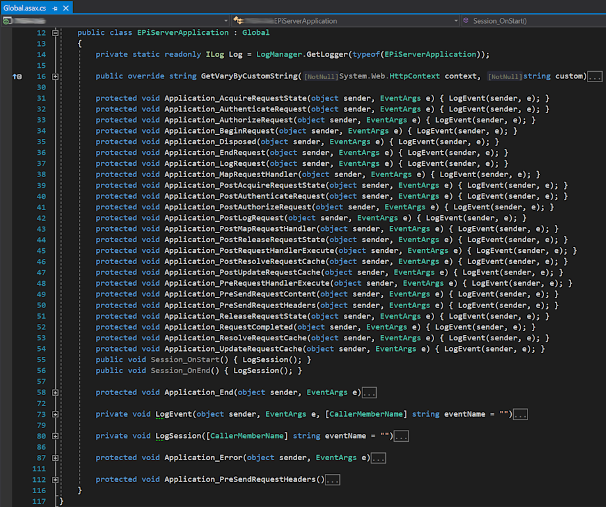Click Application_Disposed method name
Screen dimensions: 606x507
tap(210, 142)
